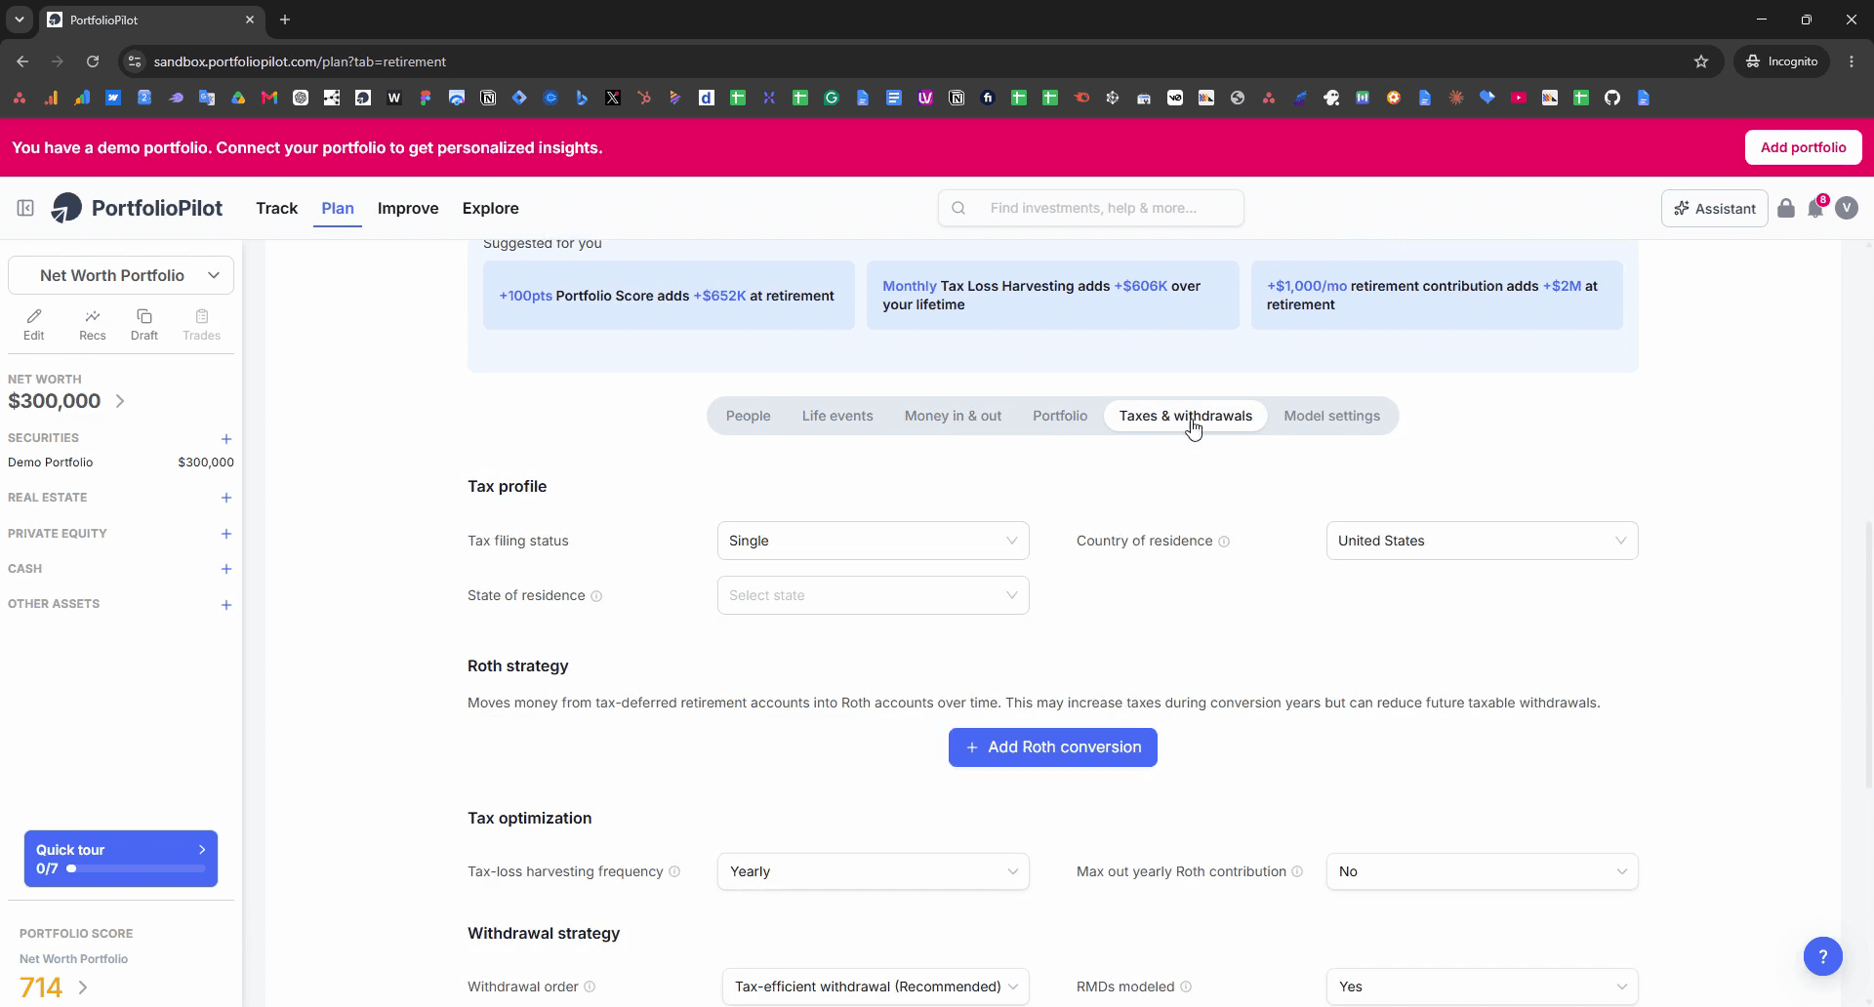Open the Withdrawal order dropdown

coord(876,987)
